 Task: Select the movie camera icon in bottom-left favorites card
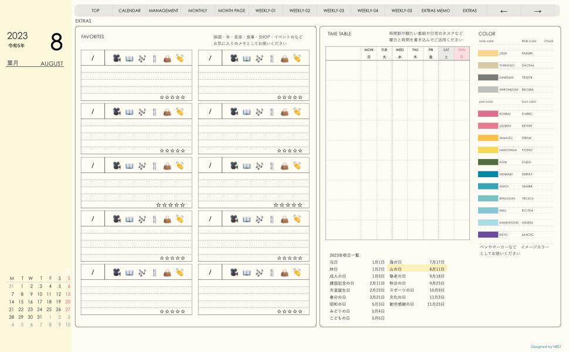click(x=117, y=272)
